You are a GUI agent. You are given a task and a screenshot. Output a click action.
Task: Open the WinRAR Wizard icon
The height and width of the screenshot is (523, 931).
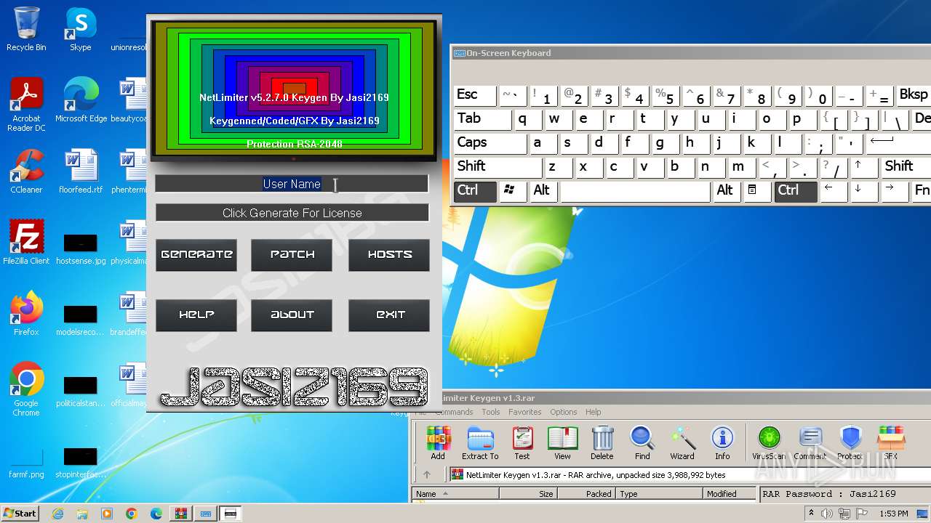coord(682,443)
